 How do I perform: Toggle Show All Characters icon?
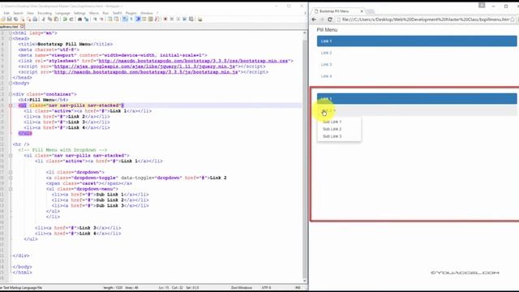pos(131,19)
